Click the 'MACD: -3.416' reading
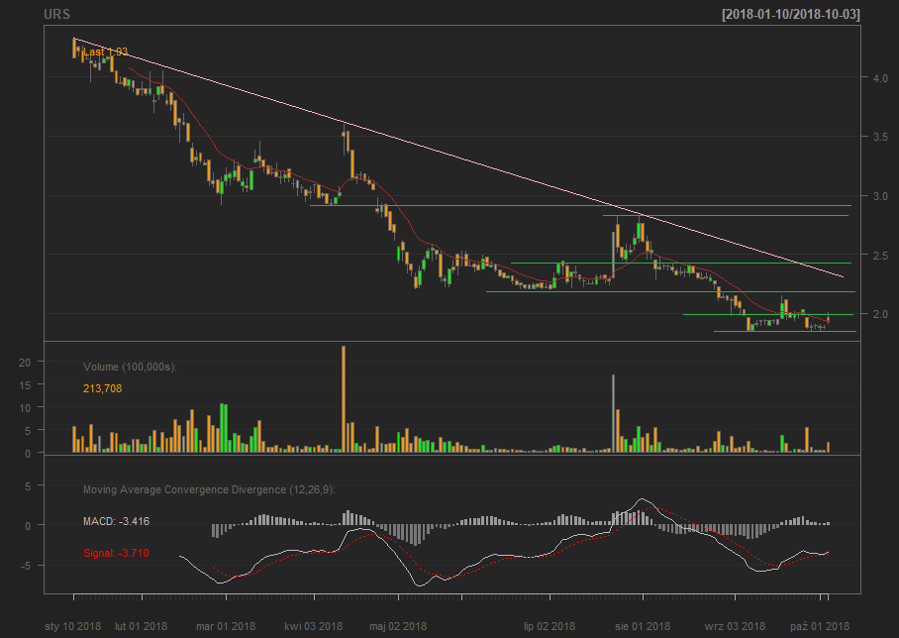 (117, 521)
